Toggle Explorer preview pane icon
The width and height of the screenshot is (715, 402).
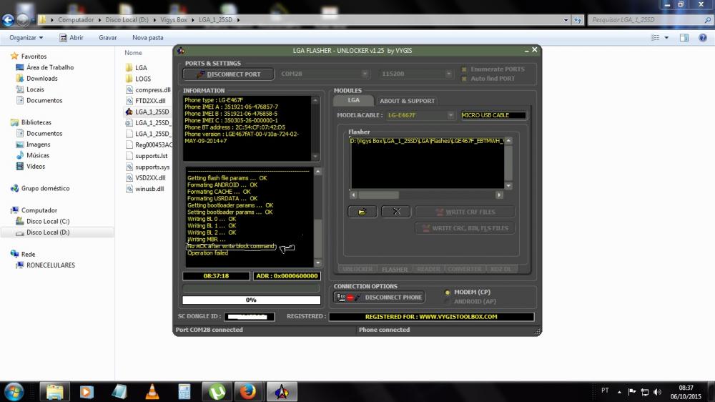pyautogui.click(x=684, y=38)
